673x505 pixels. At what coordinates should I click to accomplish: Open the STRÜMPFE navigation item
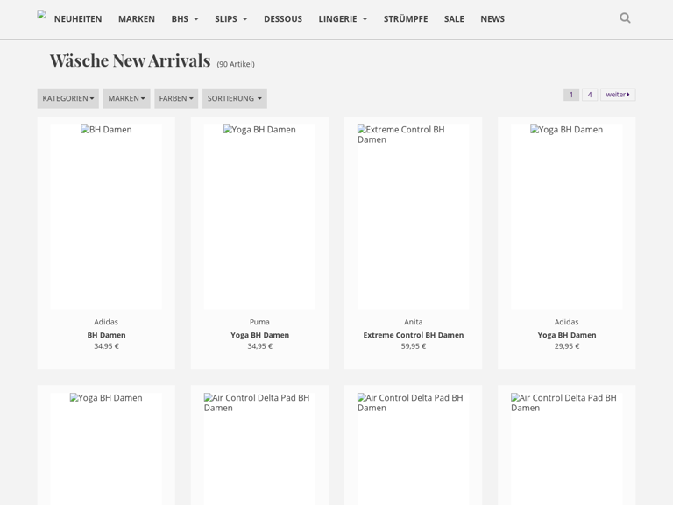[406, 19]
